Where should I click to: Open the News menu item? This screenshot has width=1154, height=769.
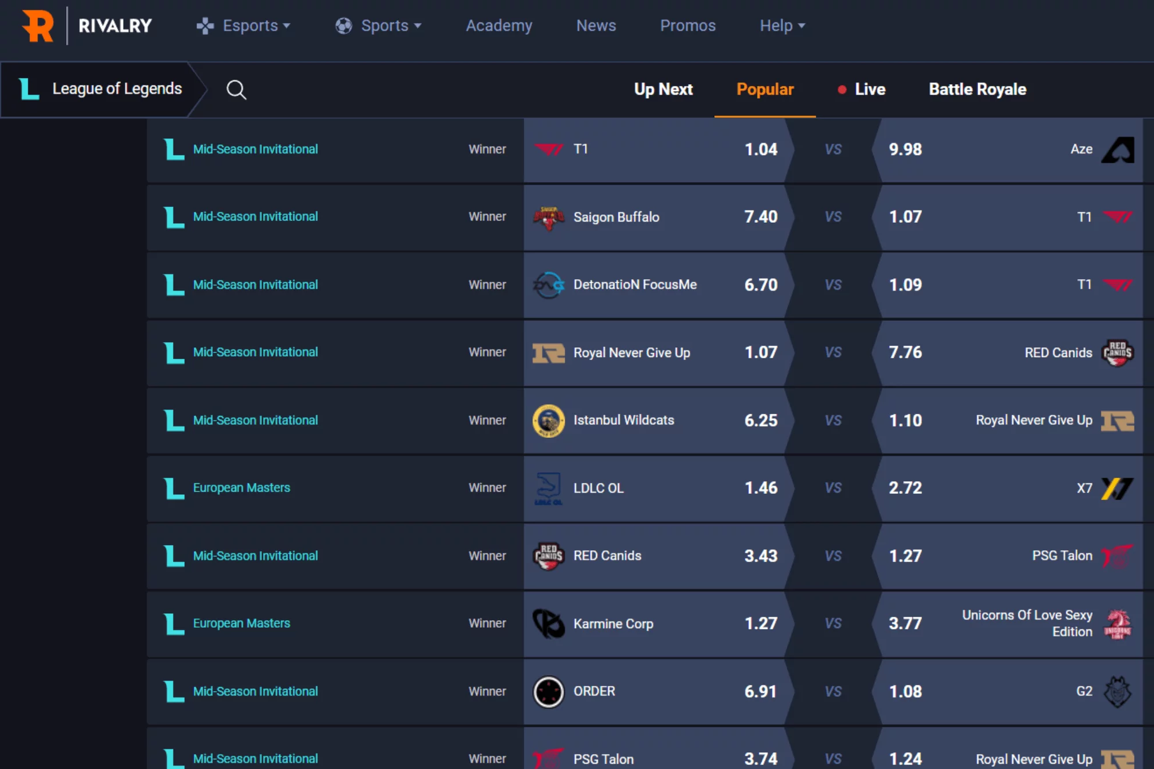[x=596, y=26]
